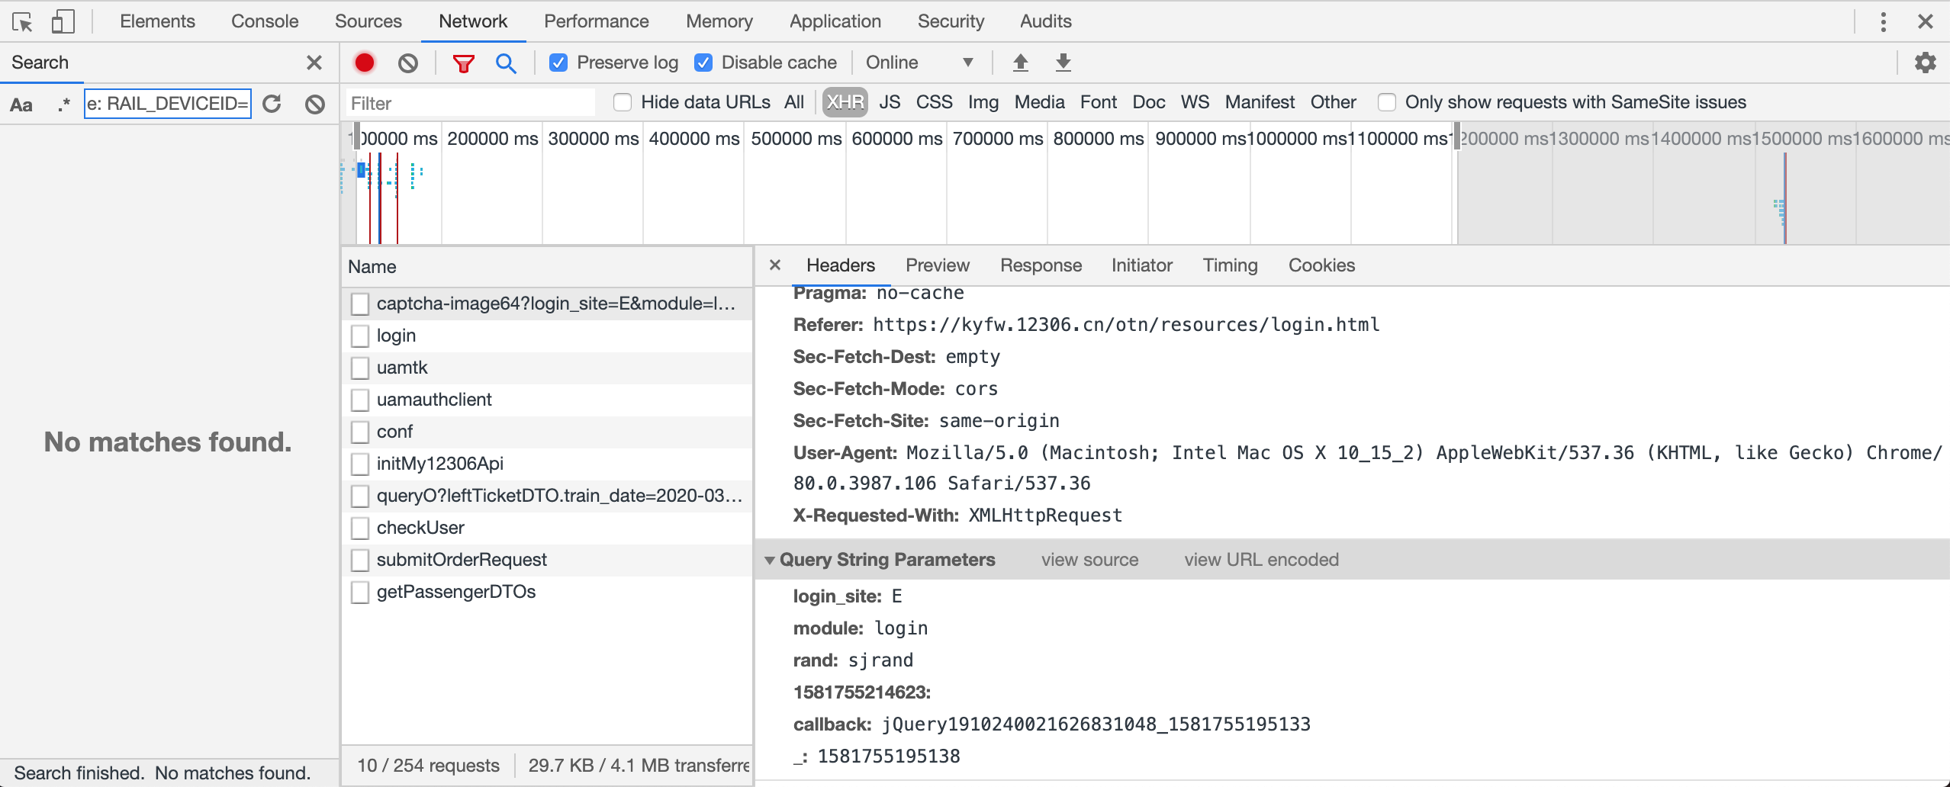Refresh the search results in the Search panel
Viewport: 1950px width, 787px height.
pos(272,104)
